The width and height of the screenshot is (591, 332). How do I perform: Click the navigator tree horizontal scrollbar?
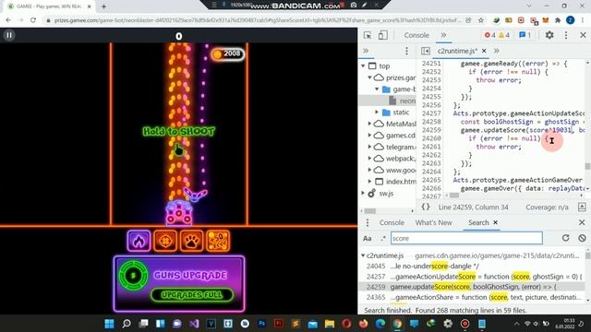coord(370,211)
